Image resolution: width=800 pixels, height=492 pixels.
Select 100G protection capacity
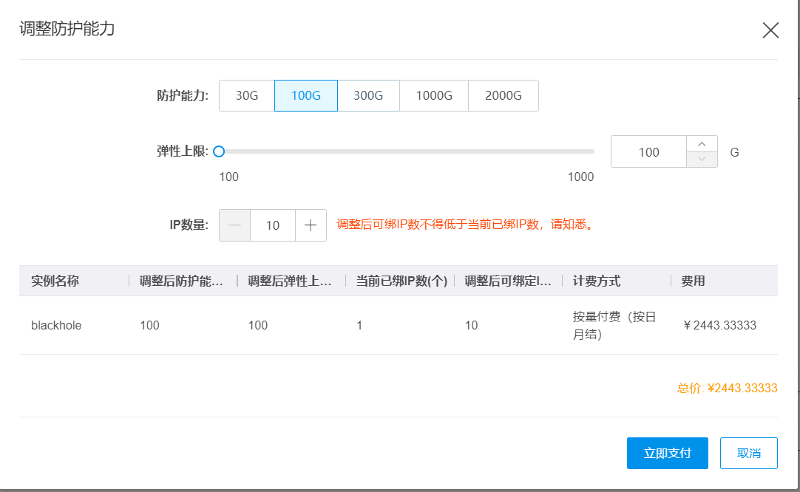click(306, 96)
